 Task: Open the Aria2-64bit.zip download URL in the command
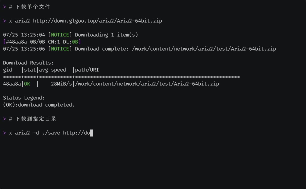(x=97, y=21)
